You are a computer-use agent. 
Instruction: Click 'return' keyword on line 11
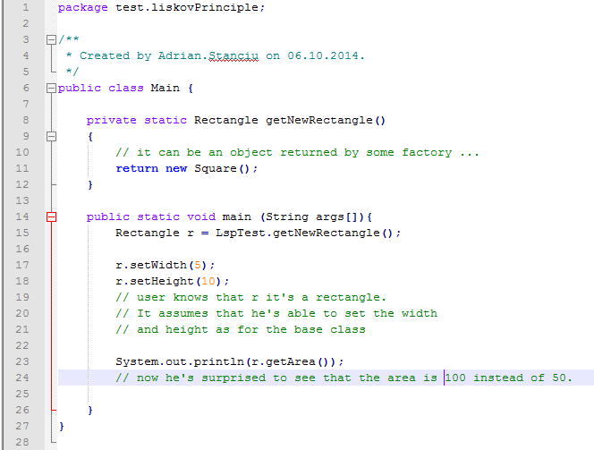pyautogui.click(x=137, y=168)
